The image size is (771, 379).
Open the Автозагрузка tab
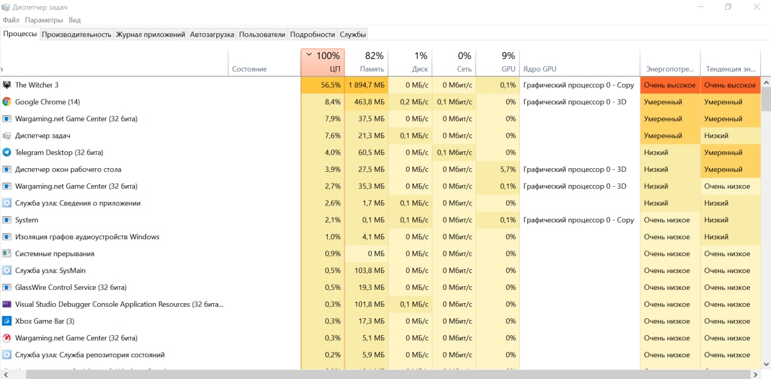click(212, 34)
